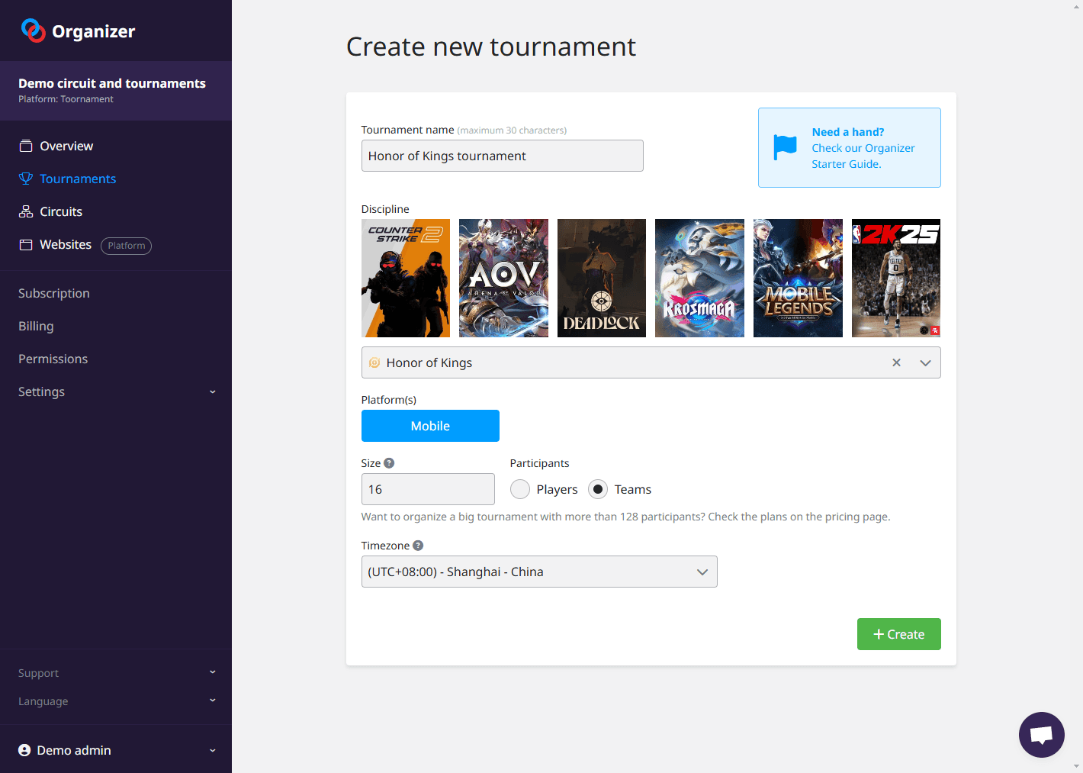The height and width of the screenshot is (773, 1083).
Task: Click the Overview sidebar icon
Action: pos(26,146)
